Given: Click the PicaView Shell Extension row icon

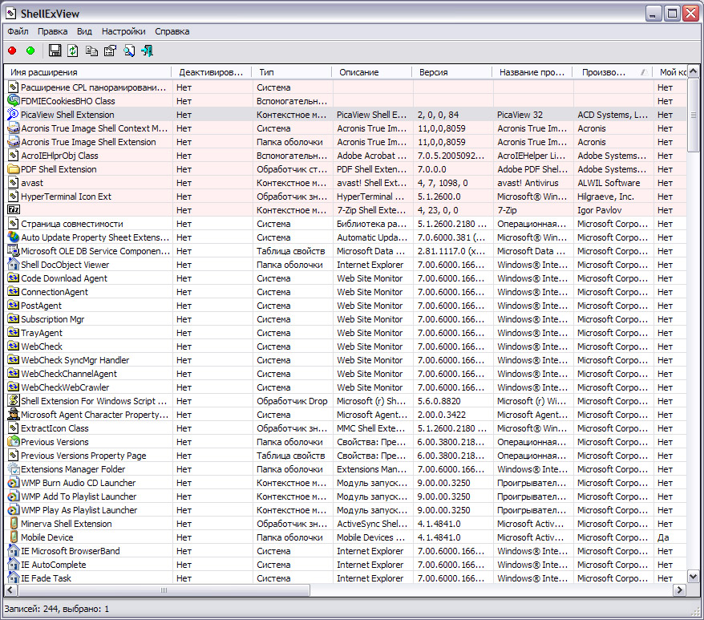Looking at the screenshot, I should click(x=14, y=114).
